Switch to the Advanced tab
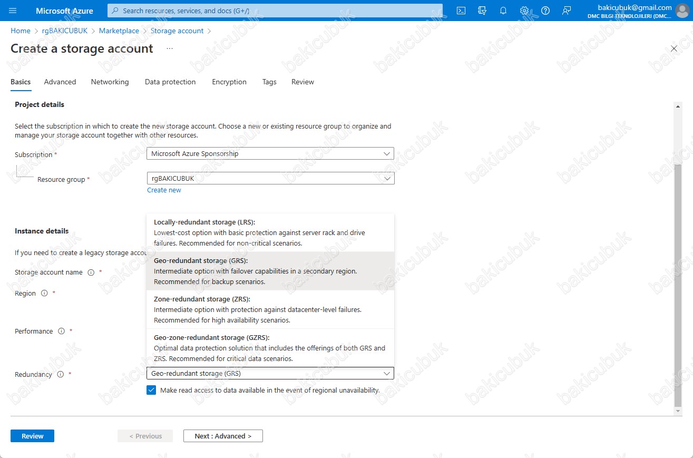The width and height of the screenshot is (693, 458). (x=60, y=82)
